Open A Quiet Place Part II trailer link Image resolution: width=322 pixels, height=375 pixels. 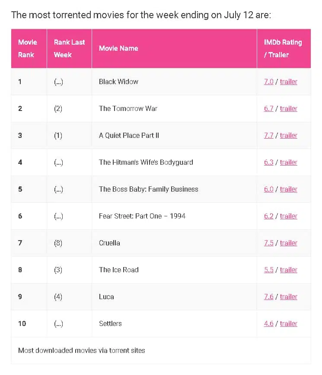pos(289,135)
